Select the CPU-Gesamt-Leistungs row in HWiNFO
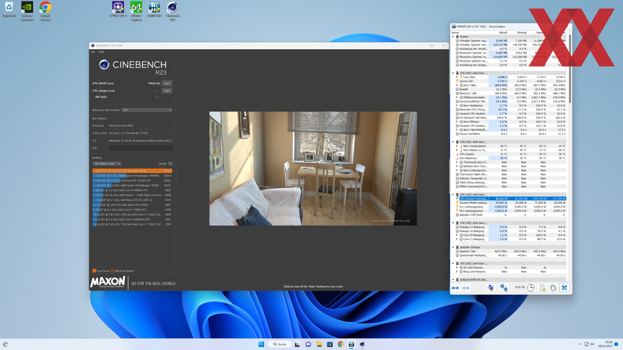This screenshot has height=350, width=623. (x=511, y=199)
